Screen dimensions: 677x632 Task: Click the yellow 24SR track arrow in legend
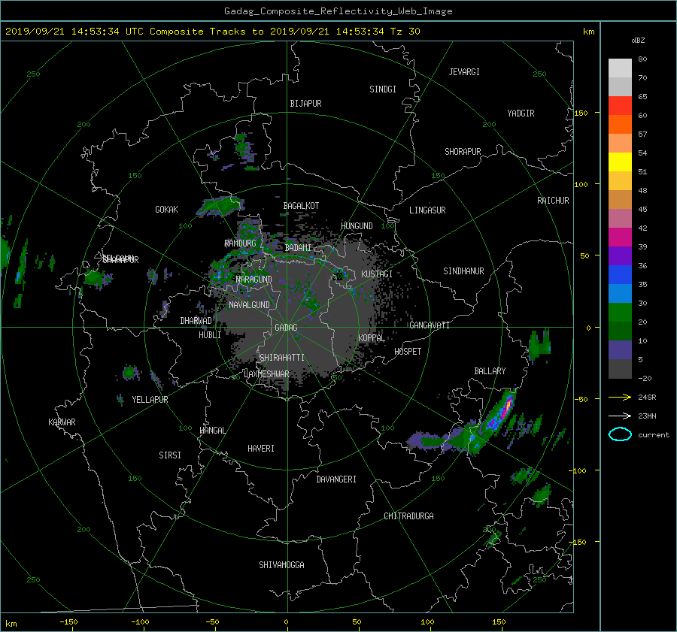pos(620,397)
